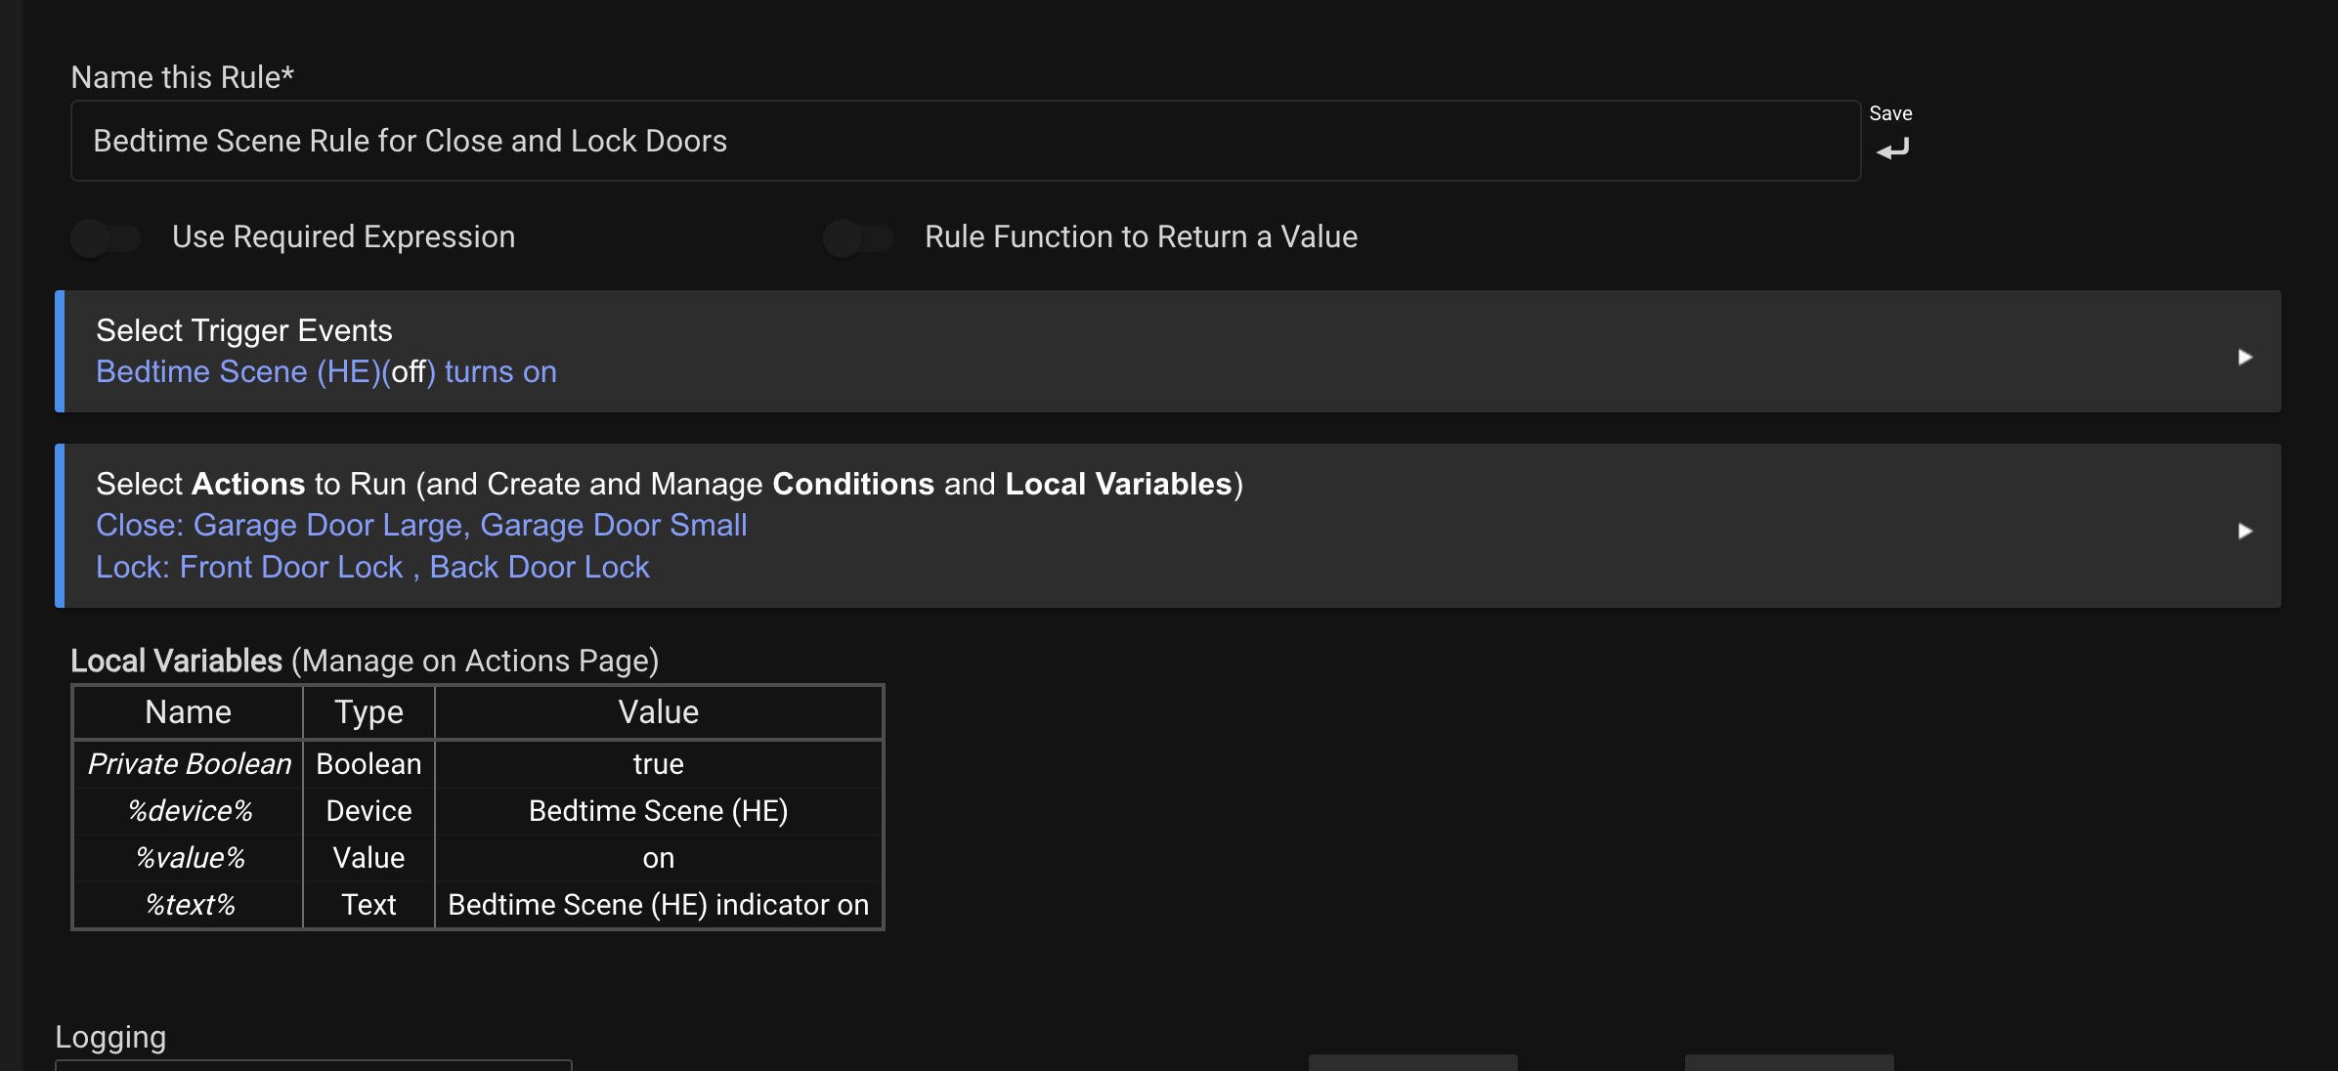Click the %text% variable name cell
Viewport: 2338px width, 1071px height.
coord(190,905)
